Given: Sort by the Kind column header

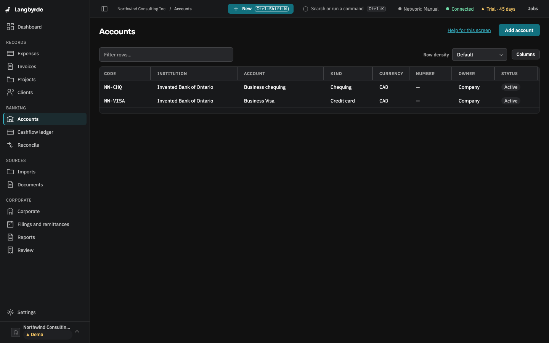Looking at the screenshot, I should [348, 74].
